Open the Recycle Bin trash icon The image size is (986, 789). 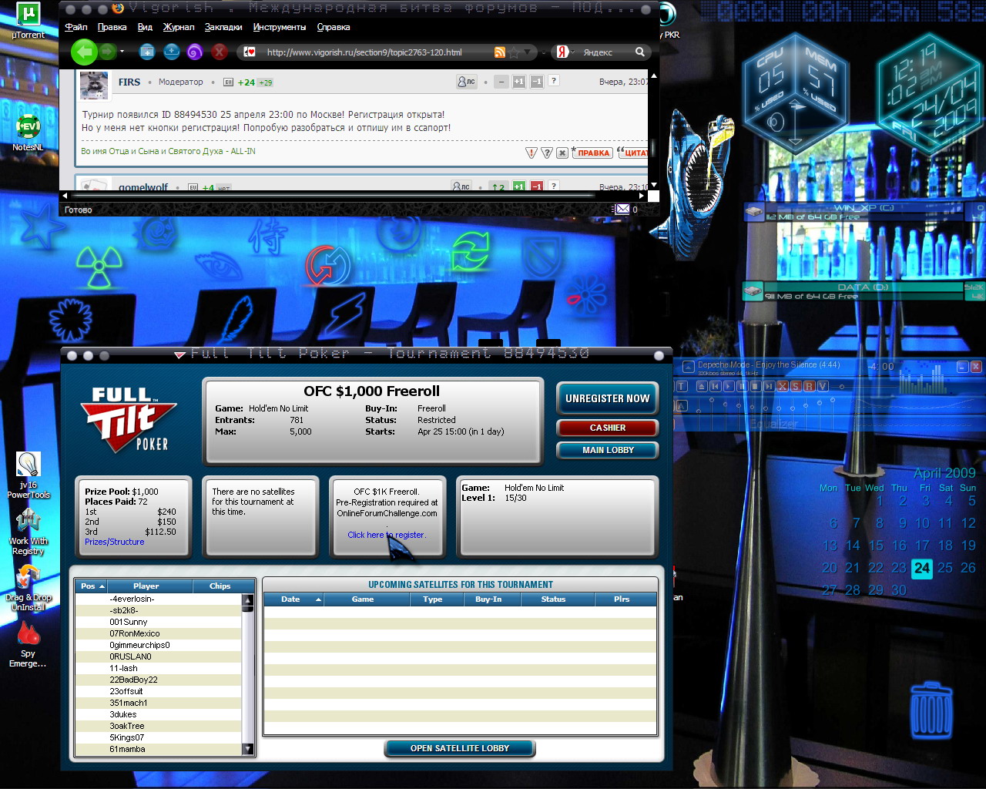931,710
